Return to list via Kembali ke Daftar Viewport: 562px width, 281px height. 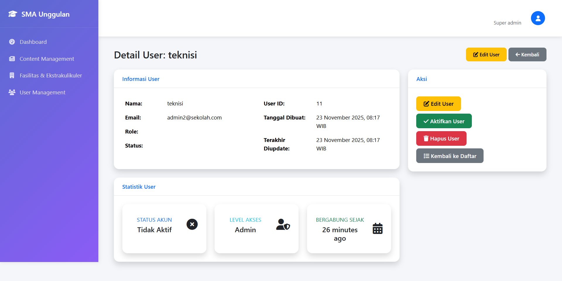click(x=450, y=156)
